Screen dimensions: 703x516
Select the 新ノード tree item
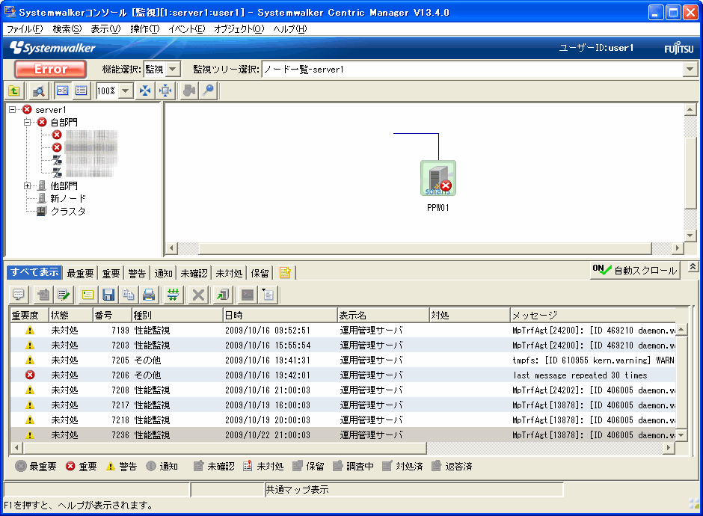[x=68, y=198]
